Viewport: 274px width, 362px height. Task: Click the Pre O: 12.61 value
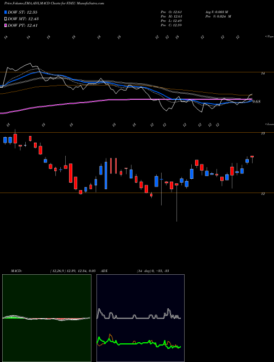171,12
